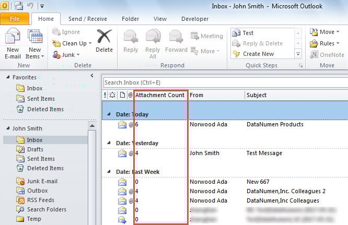Open Junk E-mail folder in sidebar
The image size is (348, 225).
pyautogui.click(x=42, y=181)
